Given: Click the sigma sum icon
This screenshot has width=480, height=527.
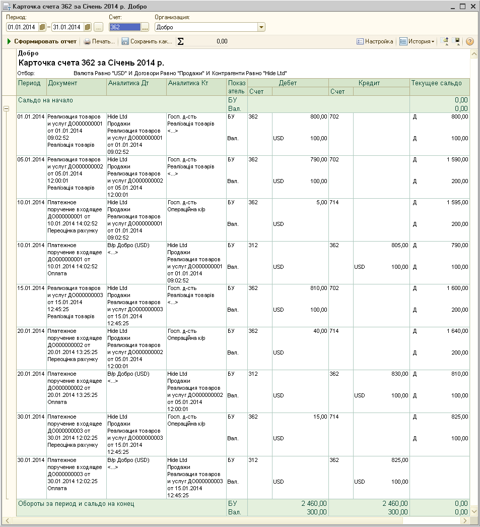Looking at the screenshot, I should pyautogui.click(x=181, y=41).
